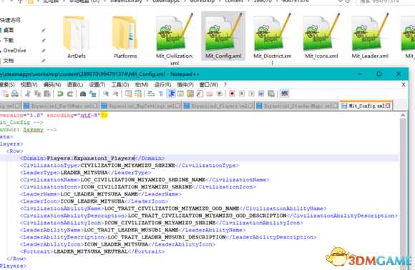Close the Mit_Config.xml tab
Image resolution: width=415 pixels, height=270 pixels.
pyautogui.click(x=388, y=106)
